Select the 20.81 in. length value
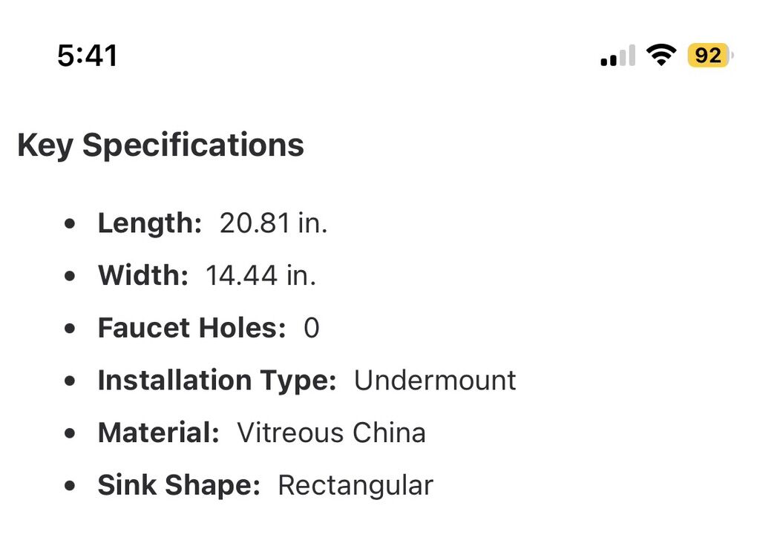The width and height of the screenshot is (757, 543). pos(273,223)
